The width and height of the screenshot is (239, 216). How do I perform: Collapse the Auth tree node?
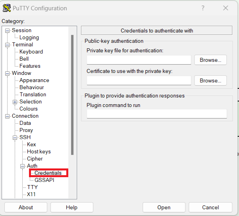coord(23,166)
